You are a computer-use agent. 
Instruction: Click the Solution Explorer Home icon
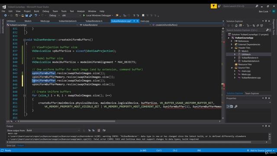(x=236, y=26)
